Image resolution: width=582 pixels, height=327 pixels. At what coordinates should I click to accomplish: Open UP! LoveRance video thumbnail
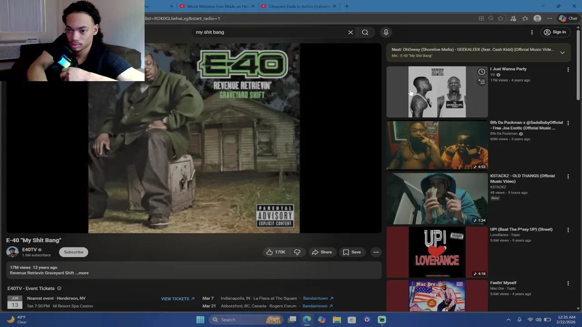click(x=437, y=252)
